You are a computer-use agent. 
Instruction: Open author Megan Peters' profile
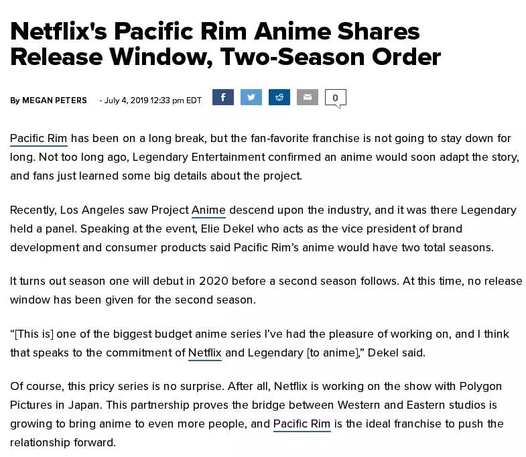tap(54, 101)
